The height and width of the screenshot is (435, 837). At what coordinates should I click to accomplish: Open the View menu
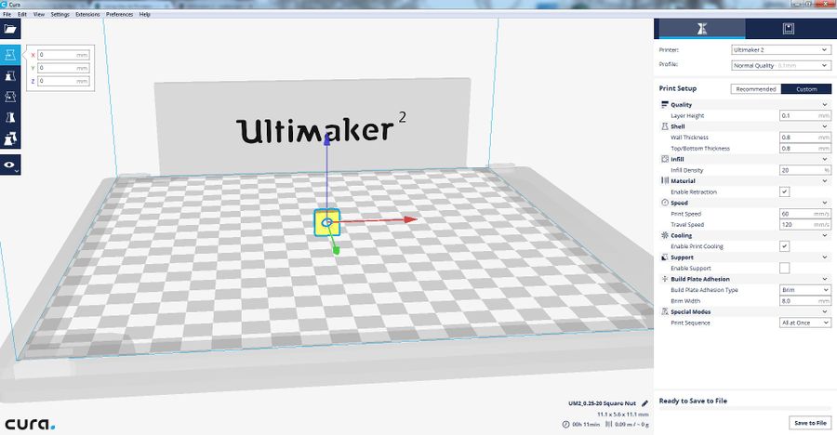click(39, 15)
